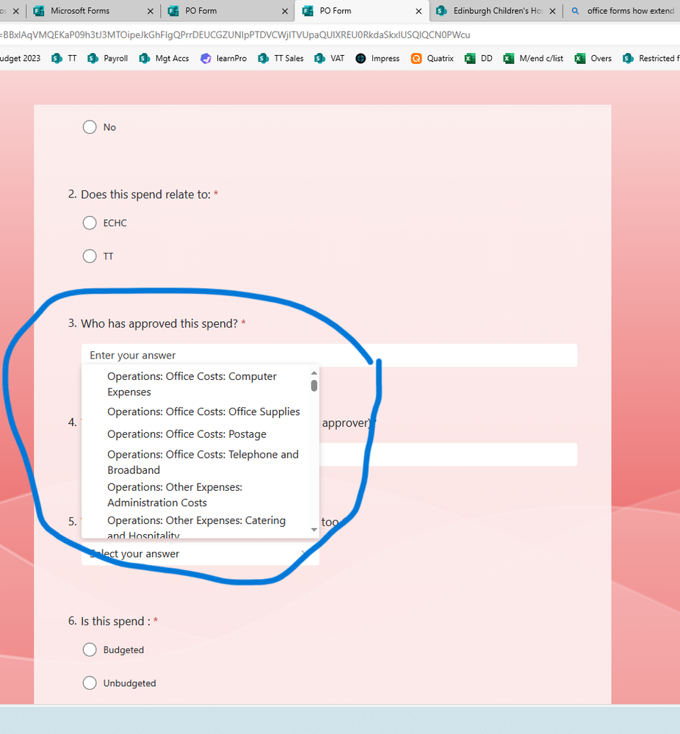Open the VAT bookmark icon
680x734 pixels.
click(319, 58)
